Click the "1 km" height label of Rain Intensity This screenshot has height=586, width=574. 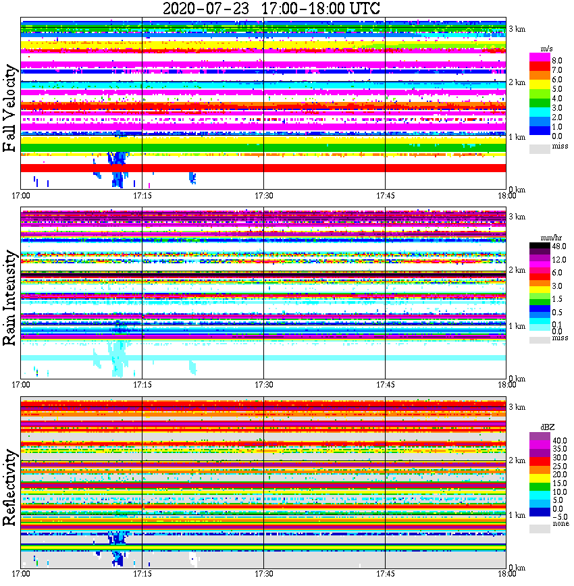(x=517, y=326)
